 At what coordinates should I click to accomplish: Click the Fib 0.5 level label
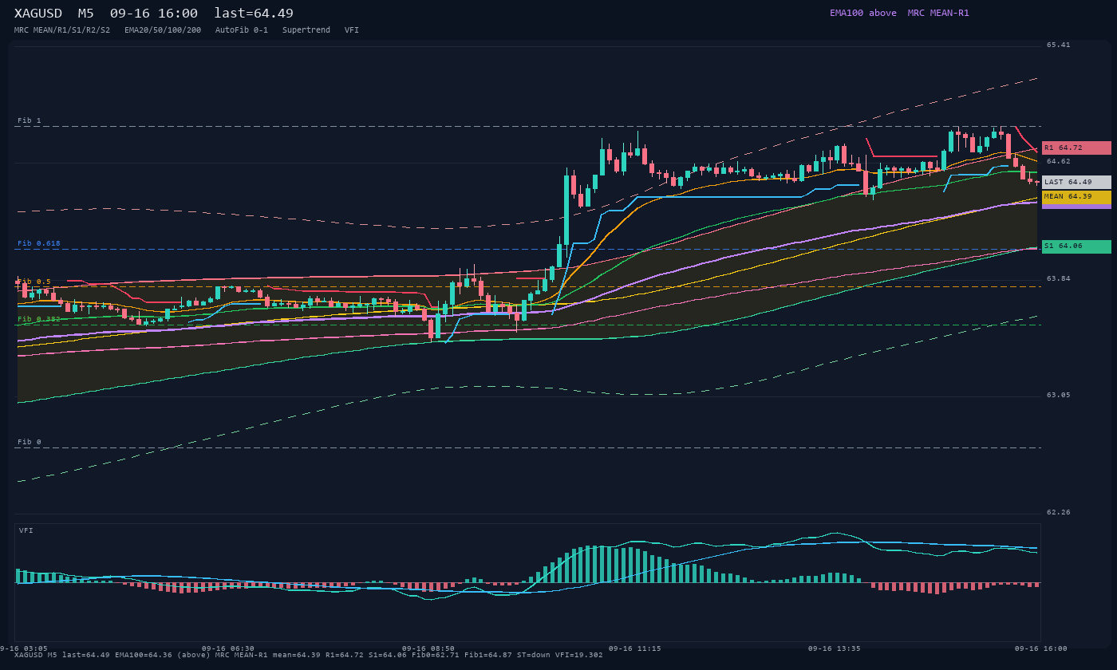coord(34,282)
